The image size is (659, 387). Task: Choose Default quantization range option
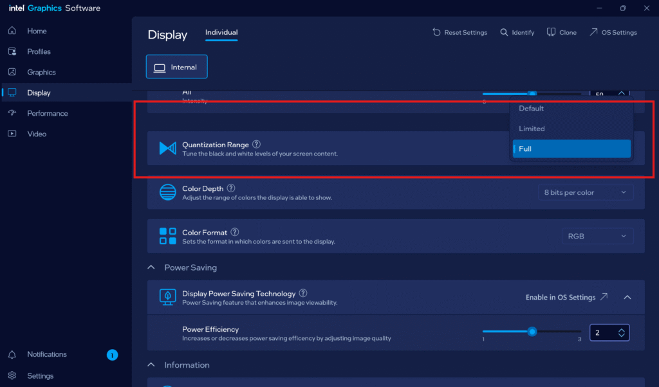click(571, 108)
